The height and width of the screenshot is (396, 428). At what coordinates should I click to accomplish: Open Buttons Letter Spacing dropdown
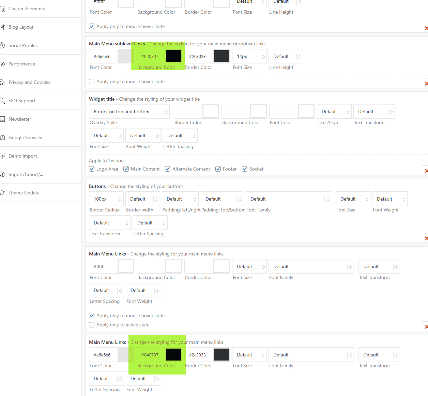pyautogui.click(x=150, y=223)
